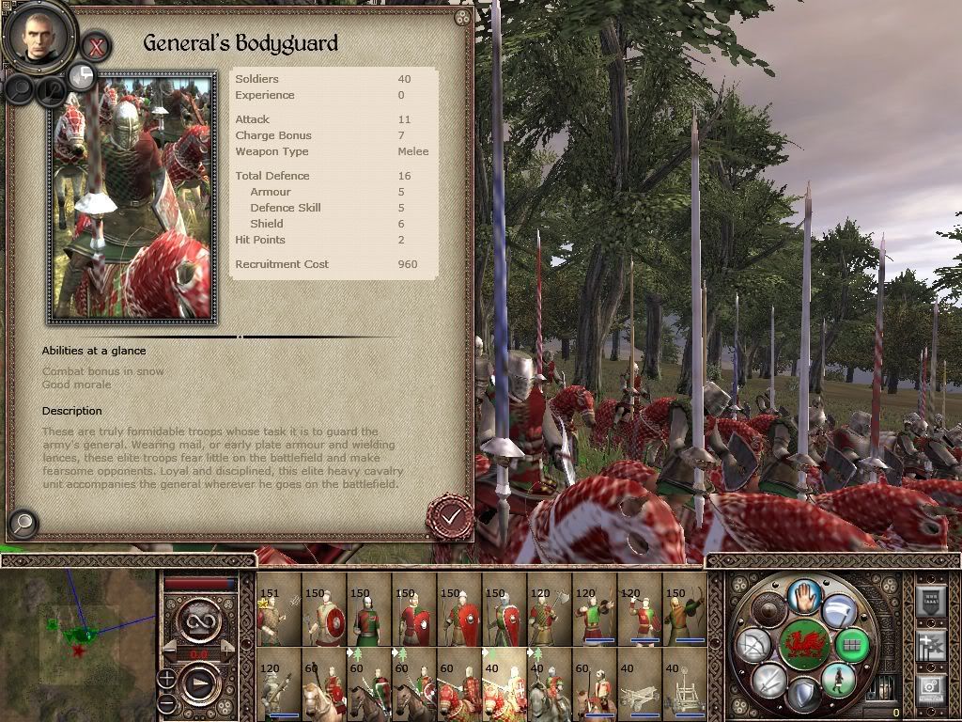Select the 151-soldier general unit card
Screen dimensions: 962x722
(279, 609)
